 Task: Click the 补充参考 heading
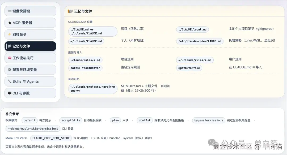point(12,114)
